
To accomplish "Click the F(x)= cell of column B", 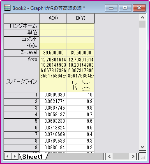I will pos(81,46).
